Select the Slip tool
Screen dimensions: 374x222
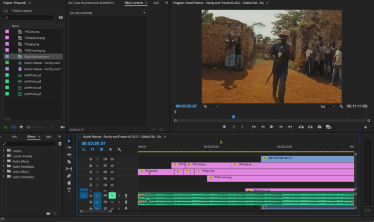(69, 169)
